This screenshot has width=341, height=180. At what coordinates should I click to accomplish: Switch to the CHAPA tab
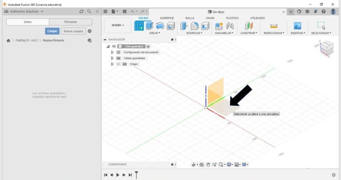pos(210,18)
